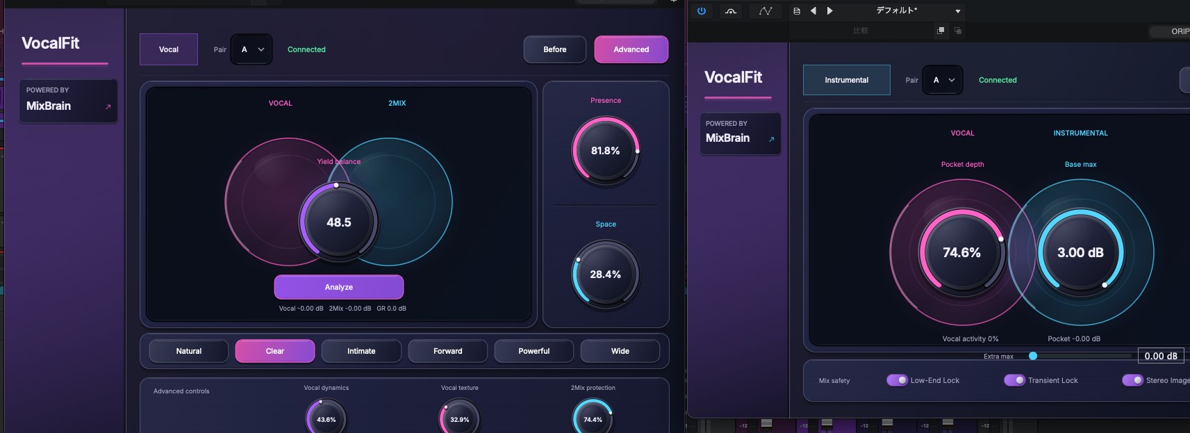
Task: Click the Vocal texture 32.9% knob
Action: point(460,418)
